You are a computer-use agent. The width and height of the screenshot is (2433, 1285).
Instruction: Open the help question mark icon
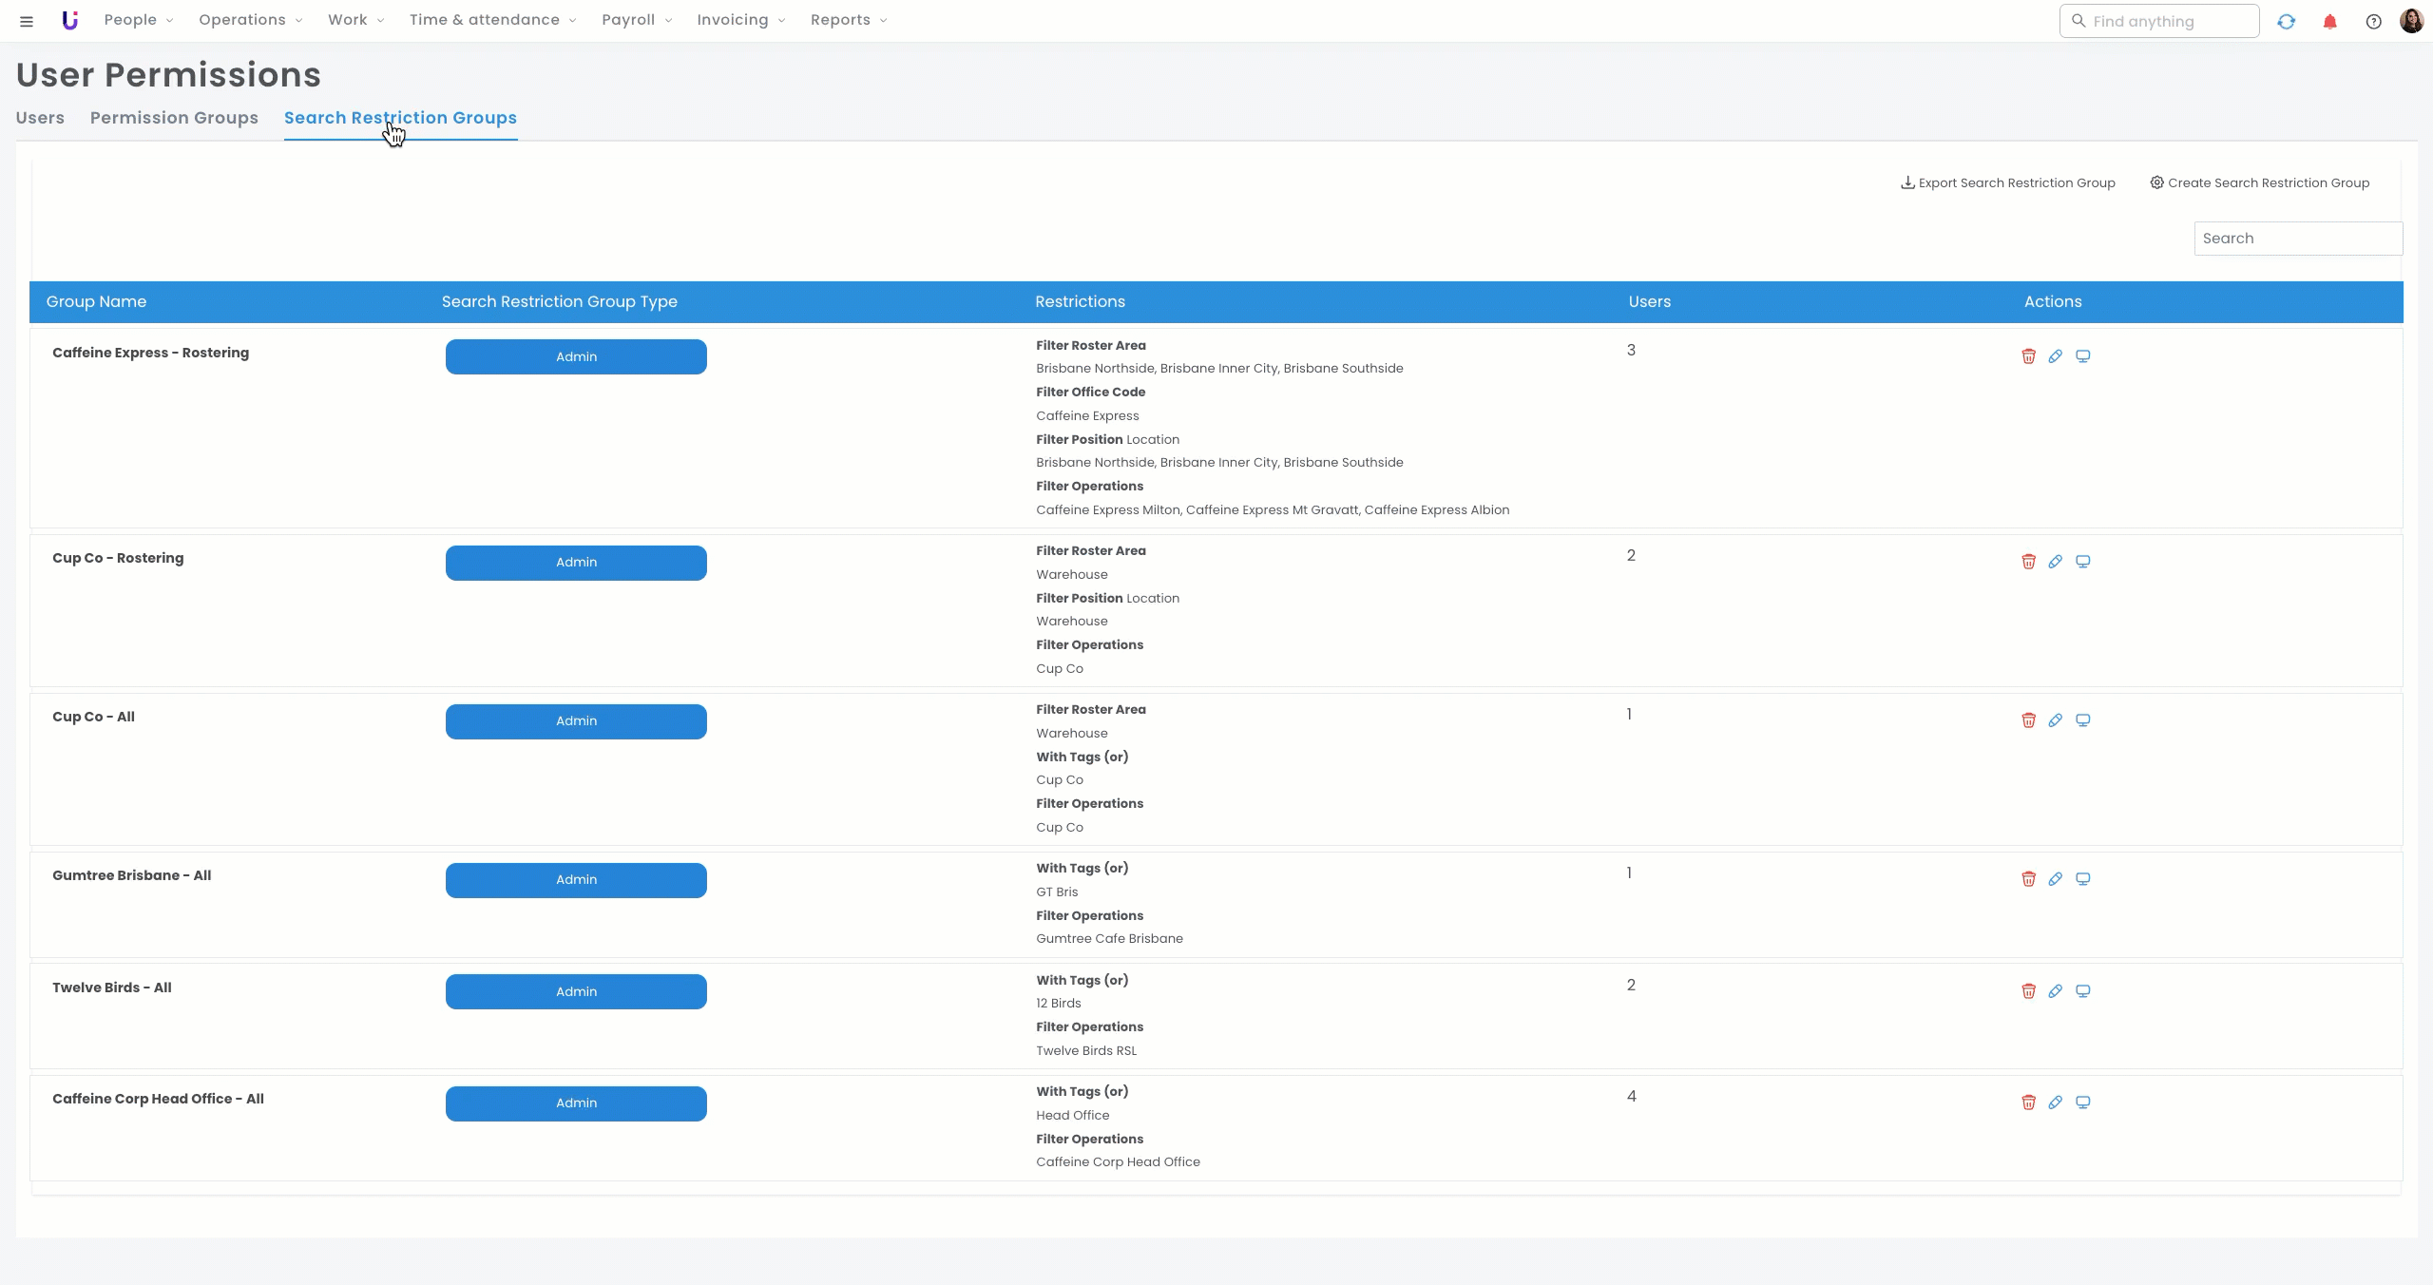[x=2373, y=21]
